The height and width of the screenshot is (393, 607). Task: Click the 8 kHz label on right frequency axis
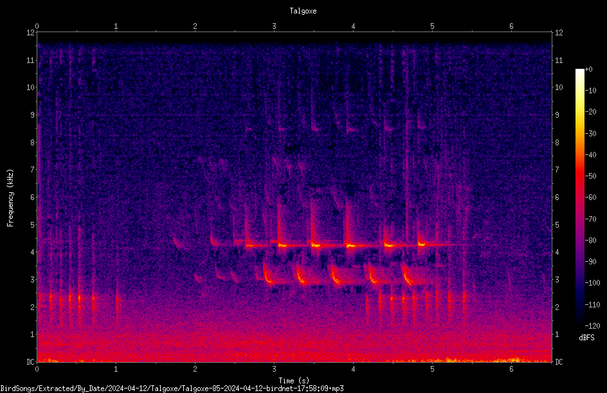coord(557,143)
